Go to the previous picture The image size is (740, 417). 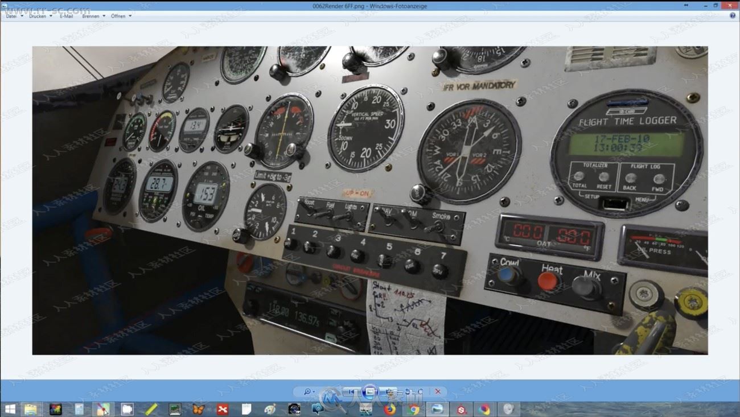point(351,391)
